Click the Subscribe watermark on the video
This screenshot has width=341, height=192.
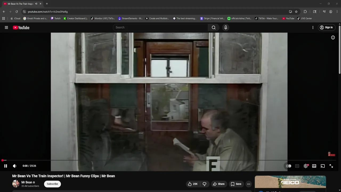click(x=331, y=154)
